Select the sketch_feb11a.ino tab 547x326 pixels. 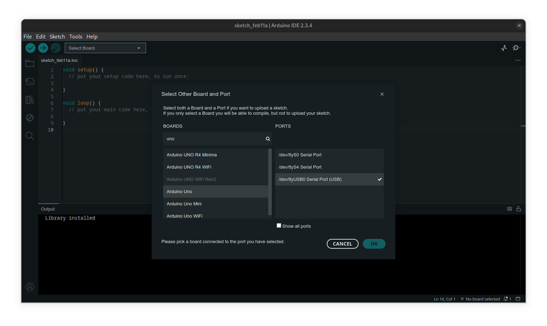pos(59,60)
